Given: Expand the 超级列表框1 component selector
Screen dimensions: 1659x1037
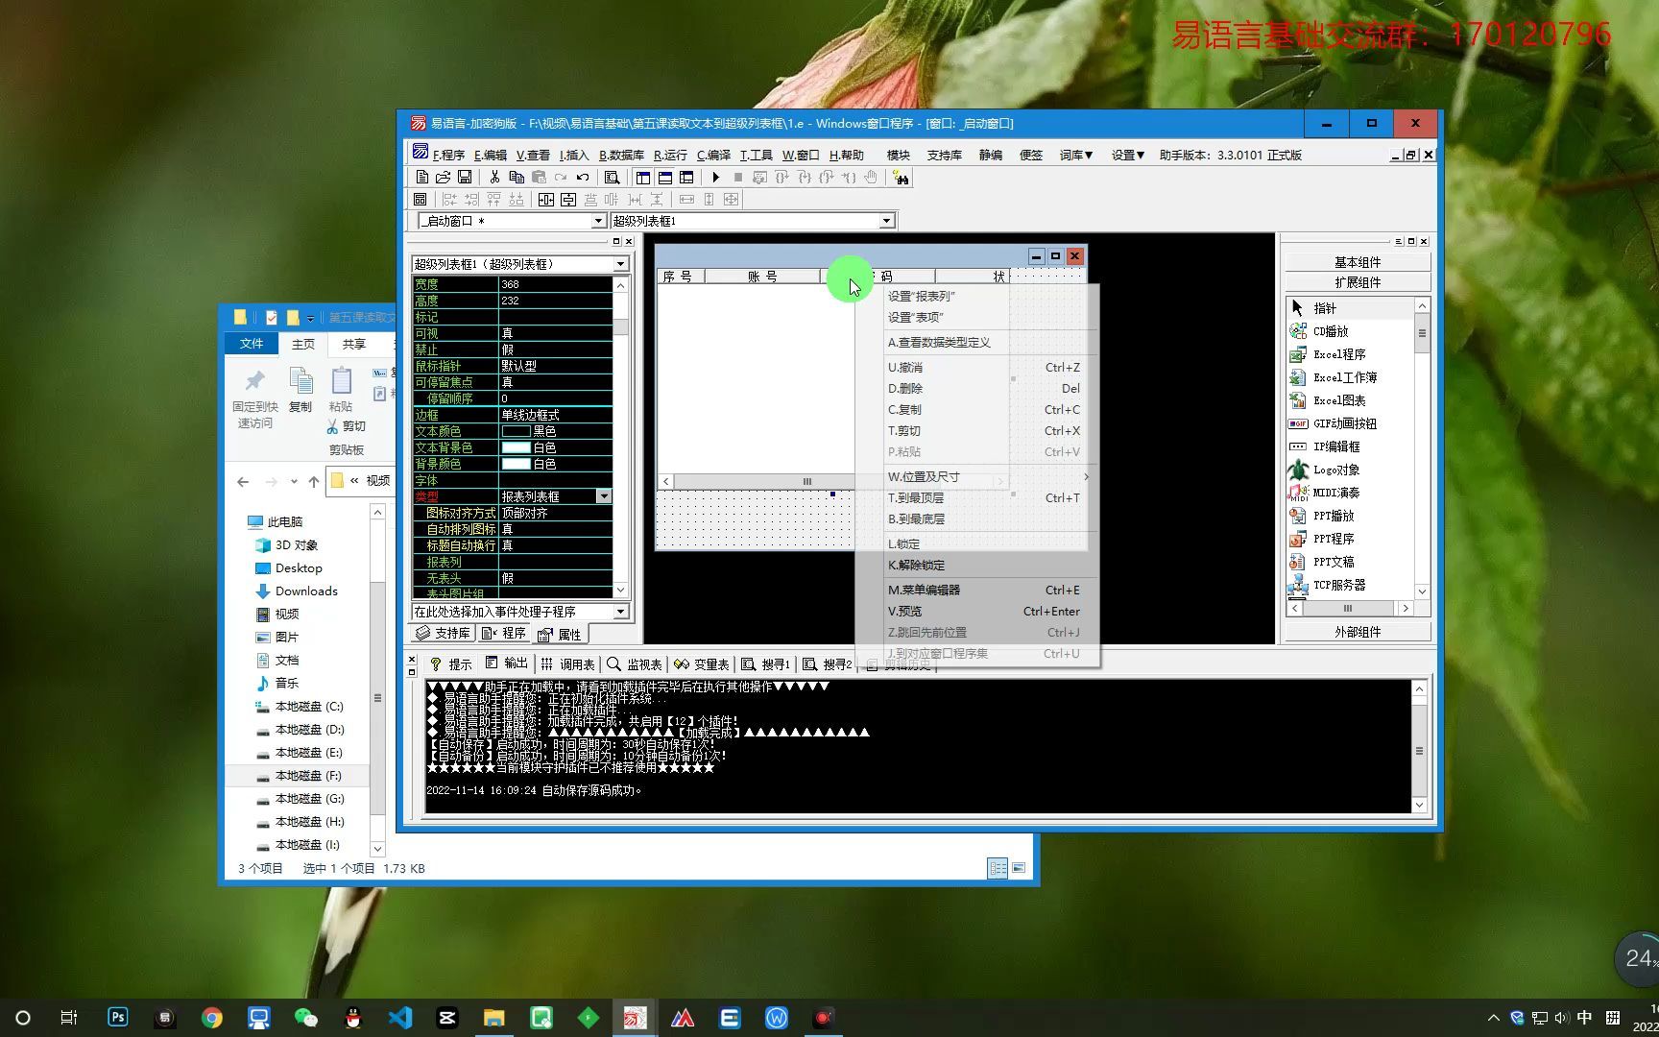Looking at the screenshot, I should 620,264.
